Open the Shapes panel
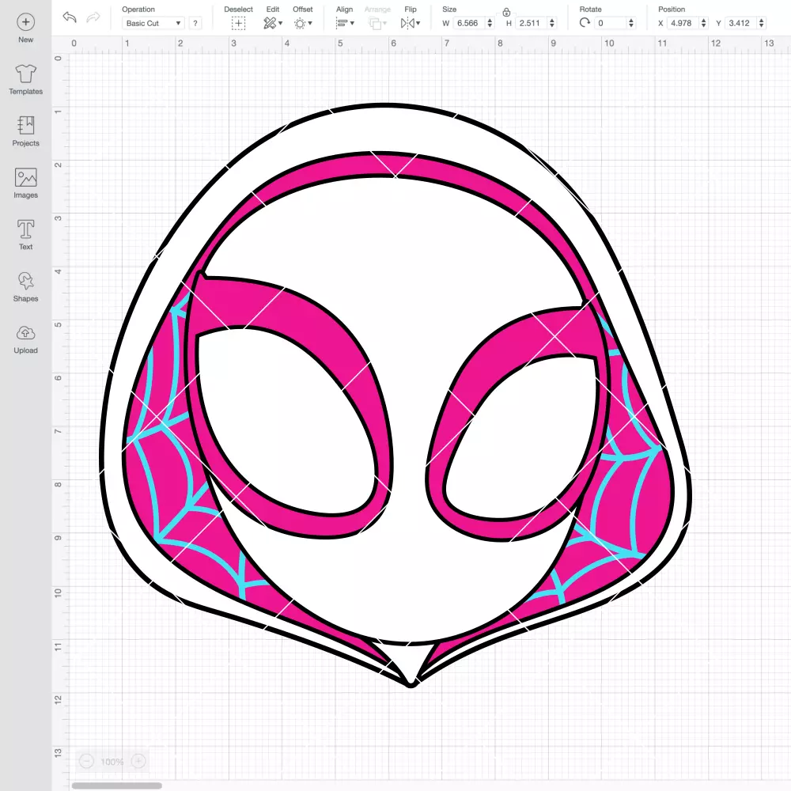Viewport: 791px width, 791px height. [x=26, y=287]
